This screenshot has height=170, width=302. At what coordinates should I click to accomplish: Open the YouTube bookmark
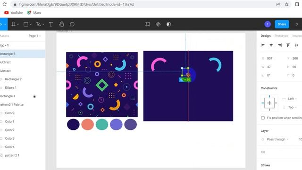(x=14, y=13)
